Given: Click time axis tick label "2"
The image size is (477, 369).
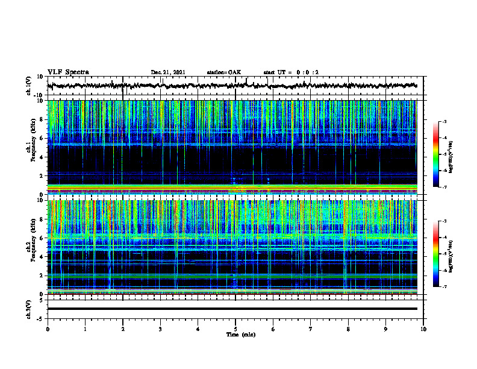Looking at the screenshot, I should click(123, 329).
